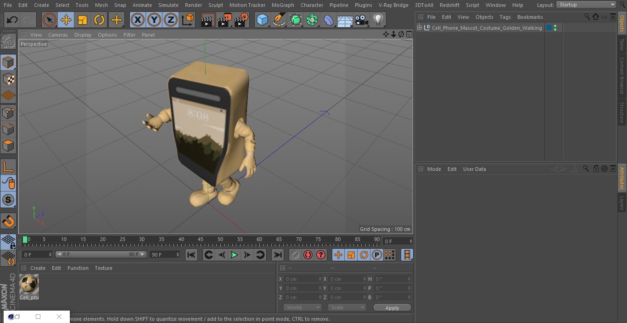Image resolution: width=627 pixels, height=323 pixels.
Task: Toggle the Snap S icon
Action: tap(8, 200)
